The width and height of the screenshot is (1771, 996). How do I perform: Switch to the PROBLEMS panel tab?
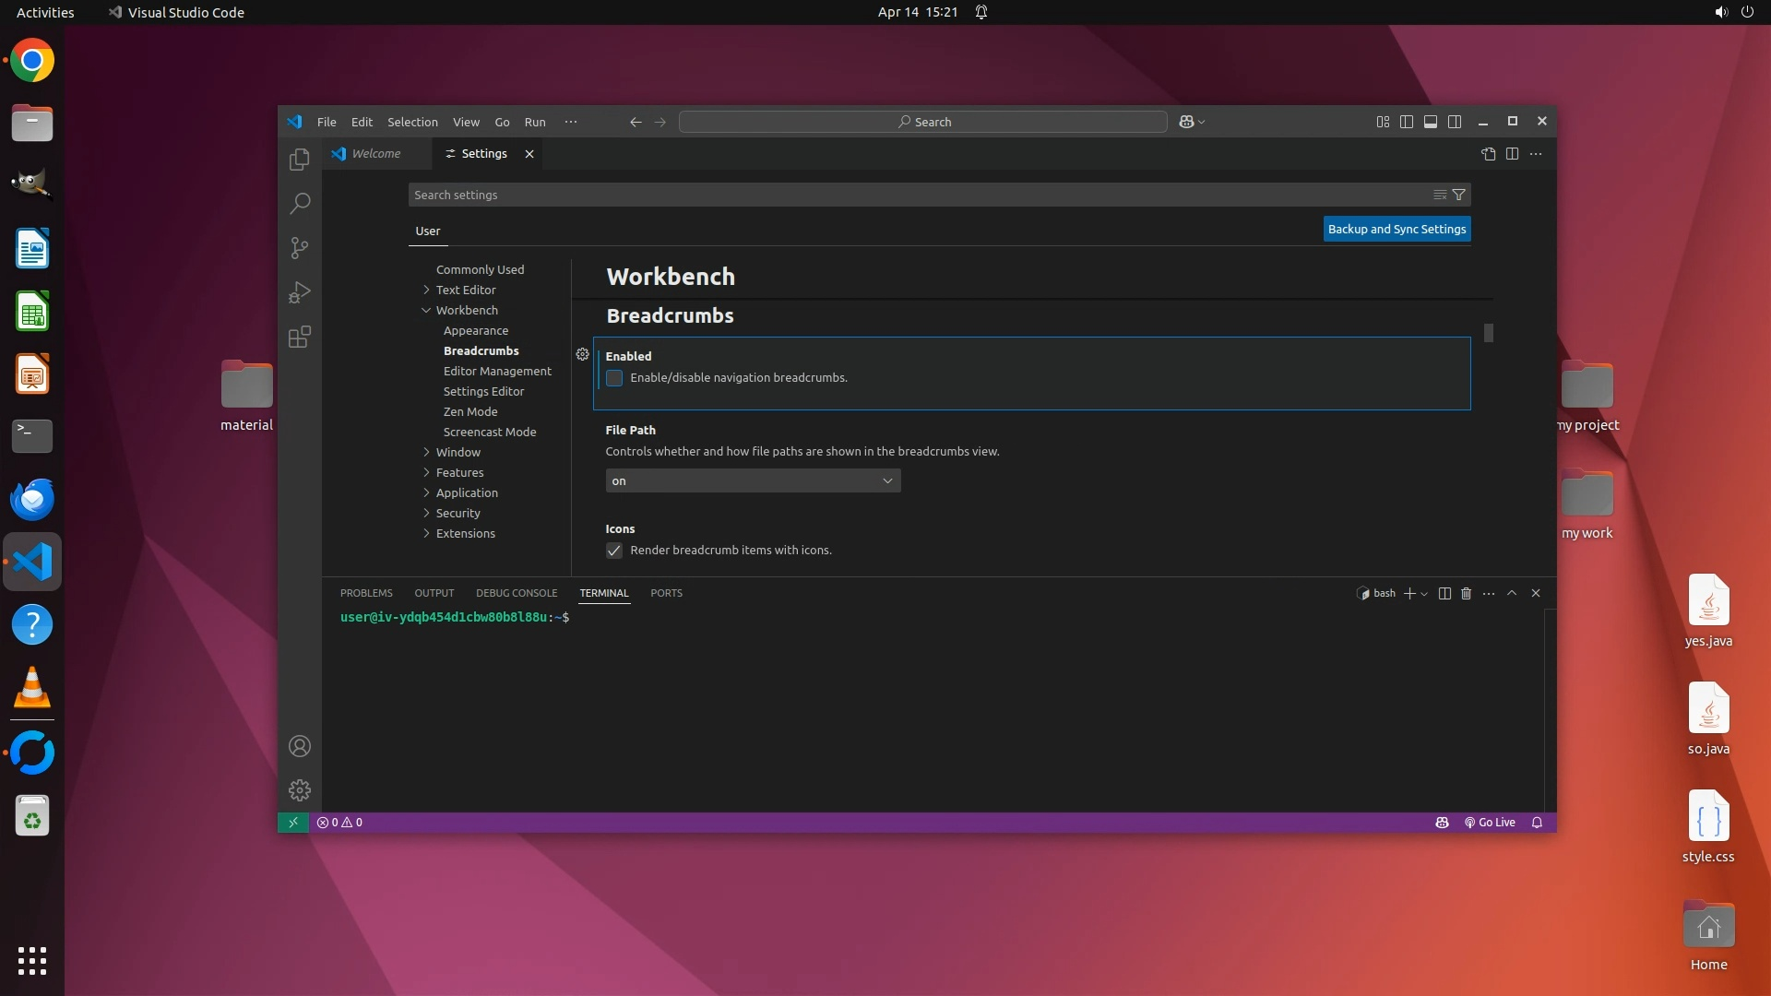pyautogui.click(x=366, y=593)
